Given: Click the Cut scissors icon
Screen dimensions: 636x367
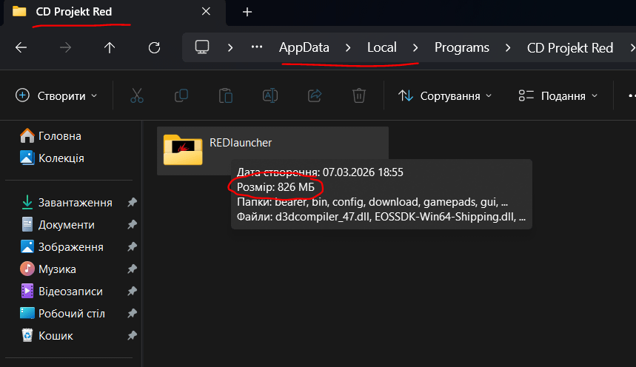Looking at the screenshot, I should (x=137, y=95).
